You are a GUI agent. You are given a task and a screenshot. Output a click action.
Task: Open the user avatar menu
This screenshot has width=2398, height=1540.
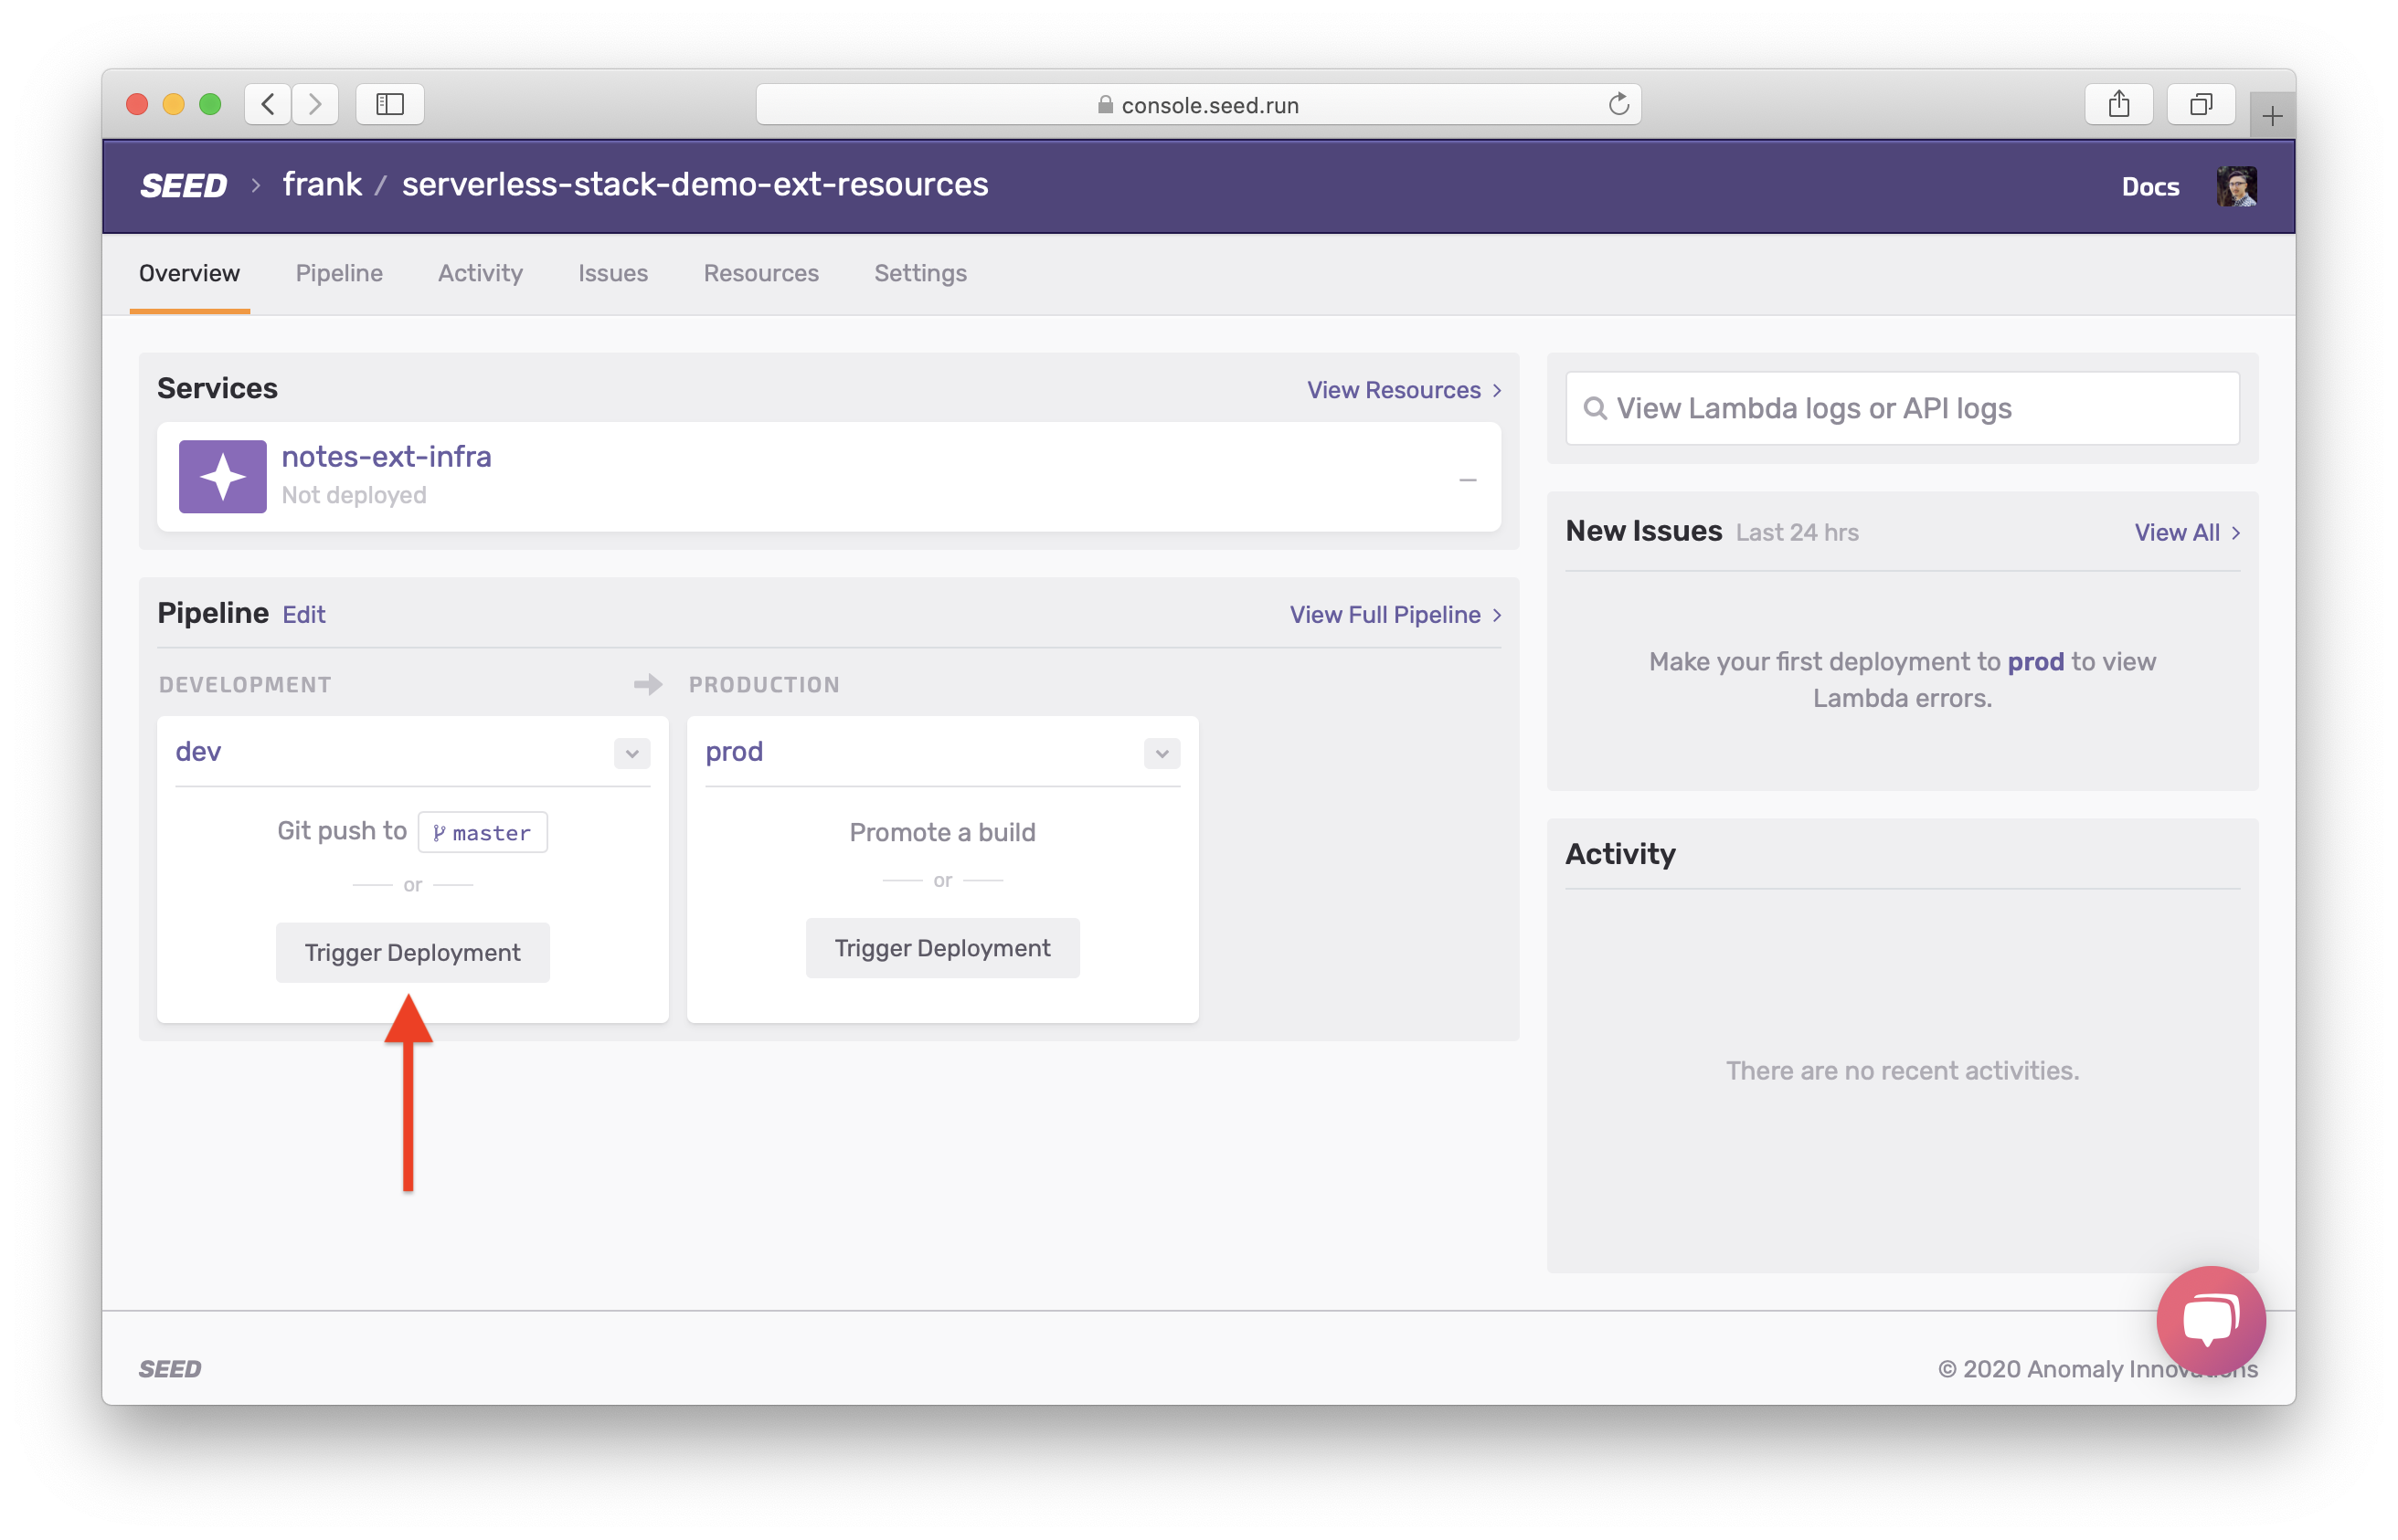2235,186
